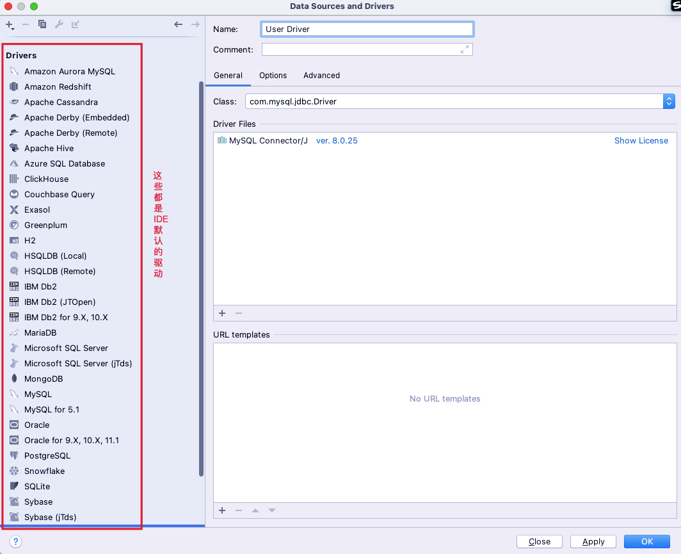Click the Apply button
This screenshot has height=554, width=681.
pos(593,541)
